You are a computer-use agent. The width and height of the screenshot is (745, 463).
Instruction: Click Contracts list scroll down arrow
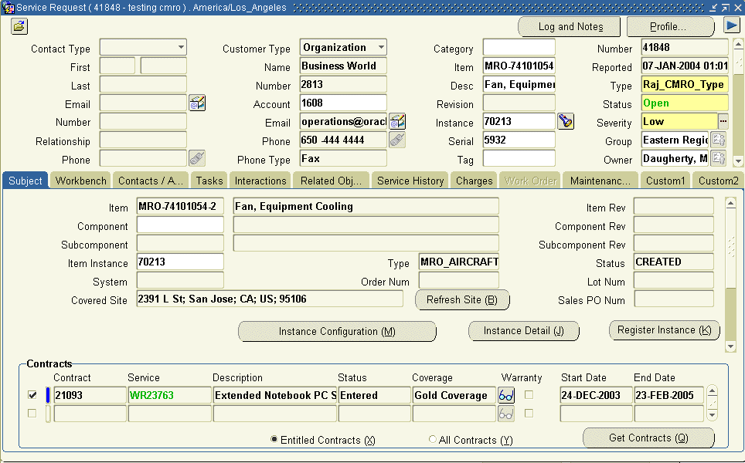pos(712,415)
